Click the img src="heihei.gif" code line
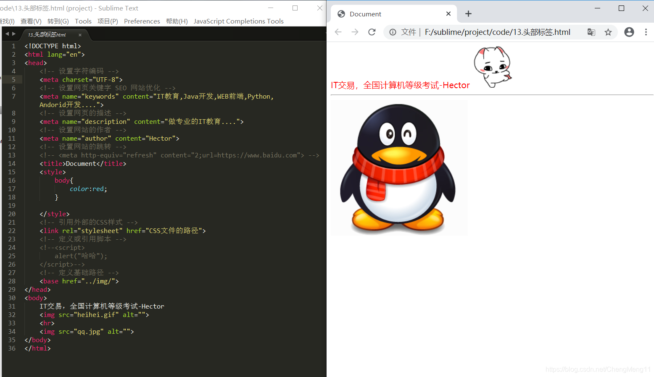The width and height of the screenshot is (654, 377). click(94, 315)
